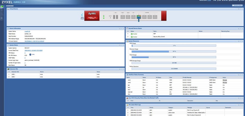Collapse the System Status widget
The width and height of the screenshot is (245, 116).
tap(118, 45)
